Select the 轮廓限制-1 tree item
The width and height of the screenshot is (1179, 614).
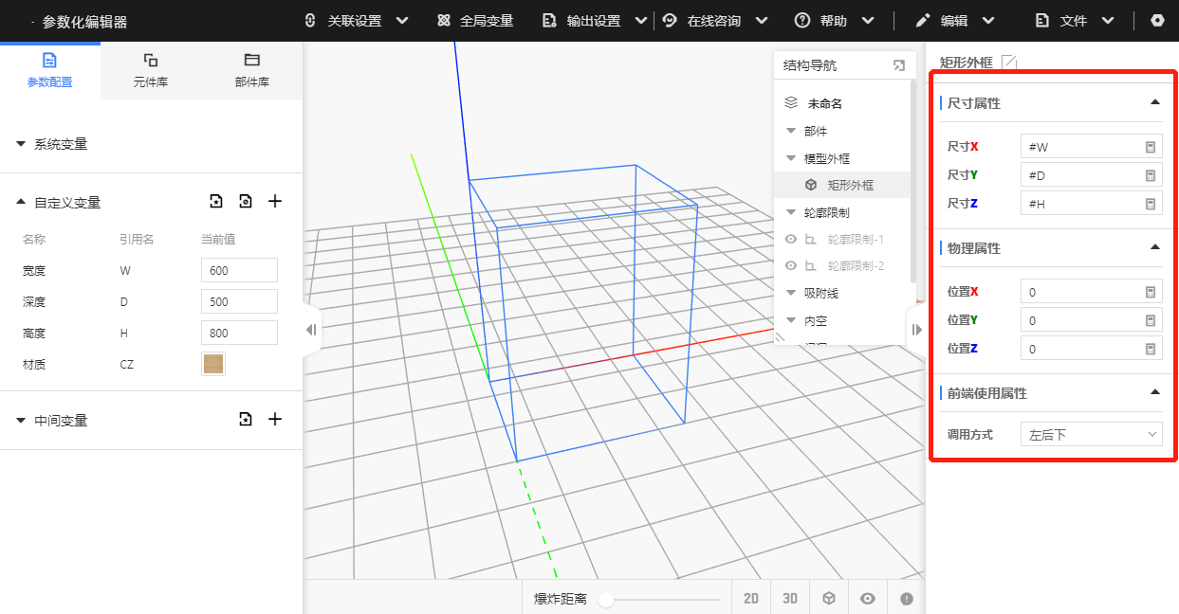click(x=855, y=240)
